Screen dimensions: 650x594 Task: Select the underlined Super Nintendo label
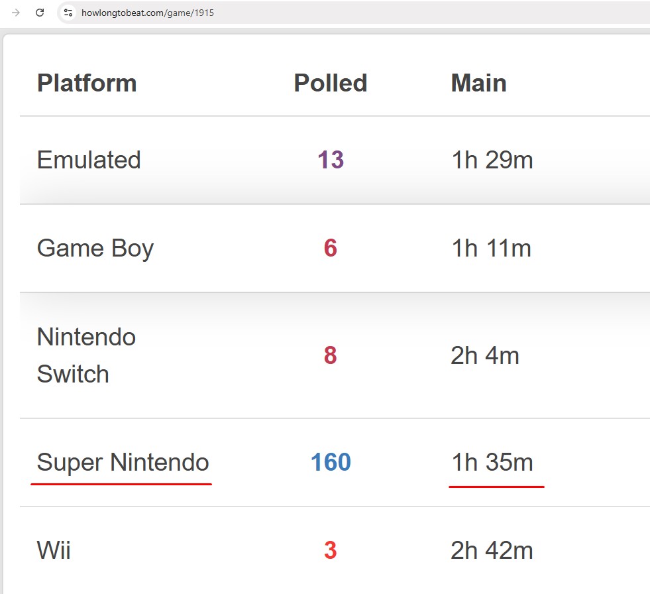[123, 463]
